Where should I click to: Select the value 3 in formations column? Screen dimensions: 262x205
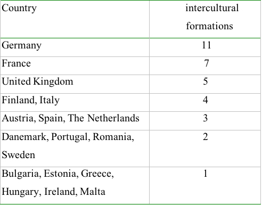click(x=206, y=118)
